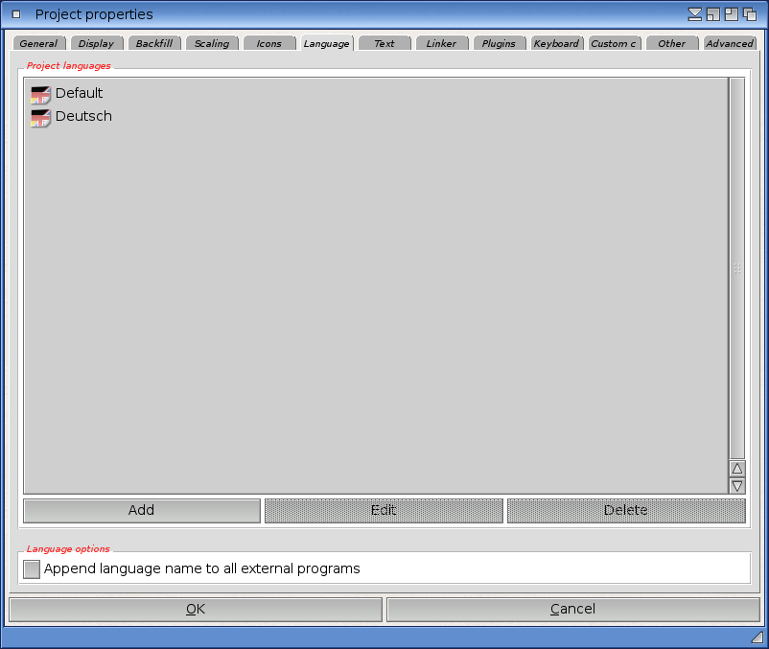Click the scroll up arrow of languages list
Viewport: 769px width, 649px height.
point(736,469)
